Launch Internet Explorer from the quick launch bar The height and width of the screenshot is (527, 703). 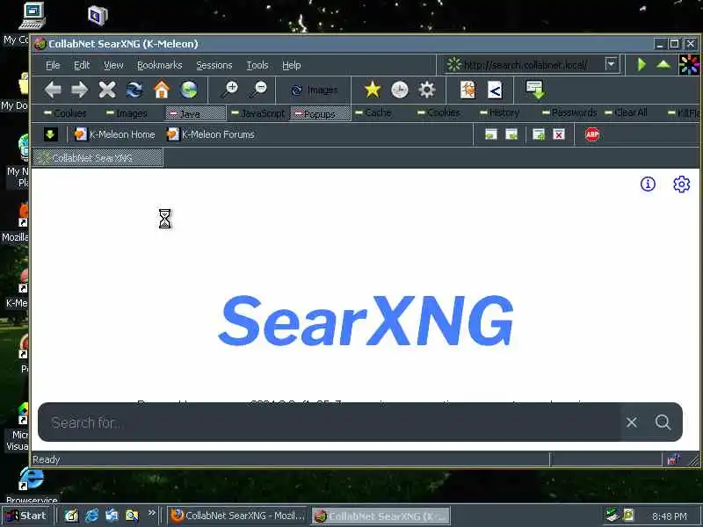pos(92,516)
